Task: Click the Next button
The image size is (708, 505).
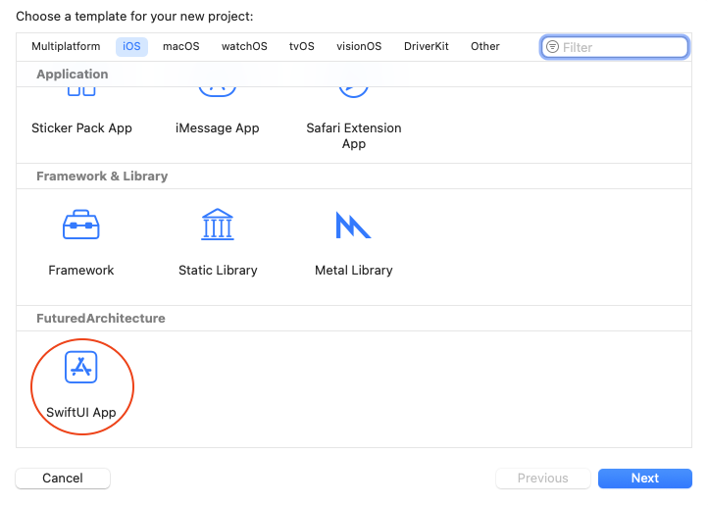Action: (644, 479)
